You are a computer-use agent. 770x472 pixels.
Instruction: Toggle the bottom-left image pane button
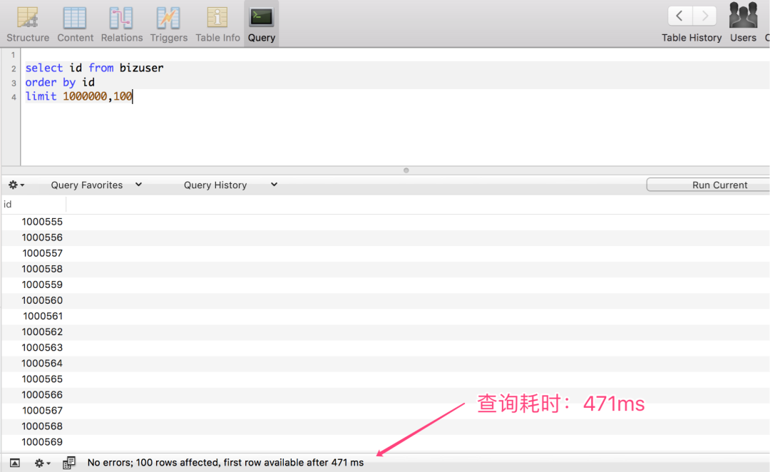(15, 463)
